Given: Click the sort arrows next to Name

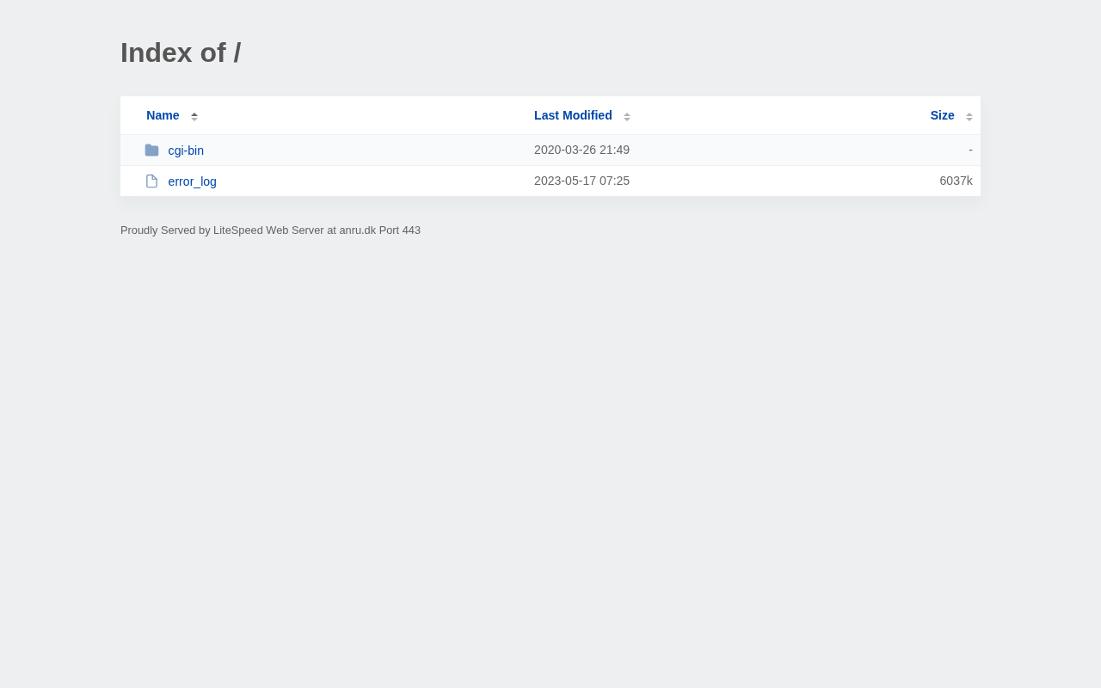Looking at the screenshot, I should [194, 116].
